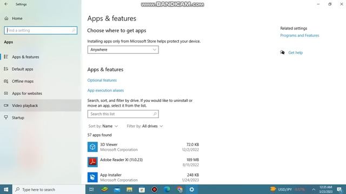The height and width of the screenshot is (194, 346).
Task: Click the taskbar Type here to search box
Action: tap(49, 189)
